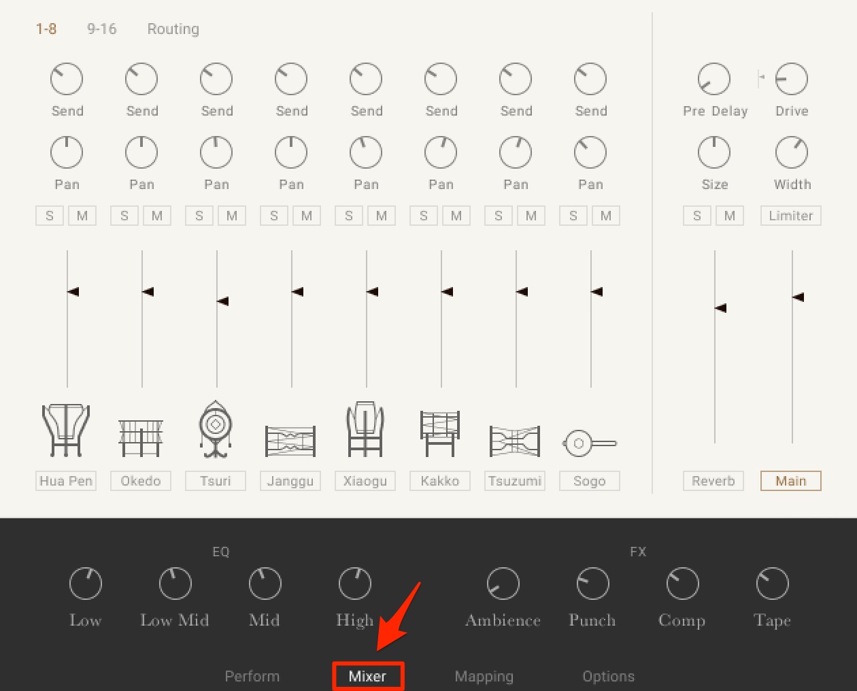857x691 pixels.
Task: Select the Janggu drum icon
Action: point(290,441)
